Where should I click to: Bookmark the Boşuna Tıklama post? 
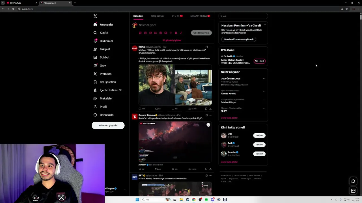coord(206,169)
